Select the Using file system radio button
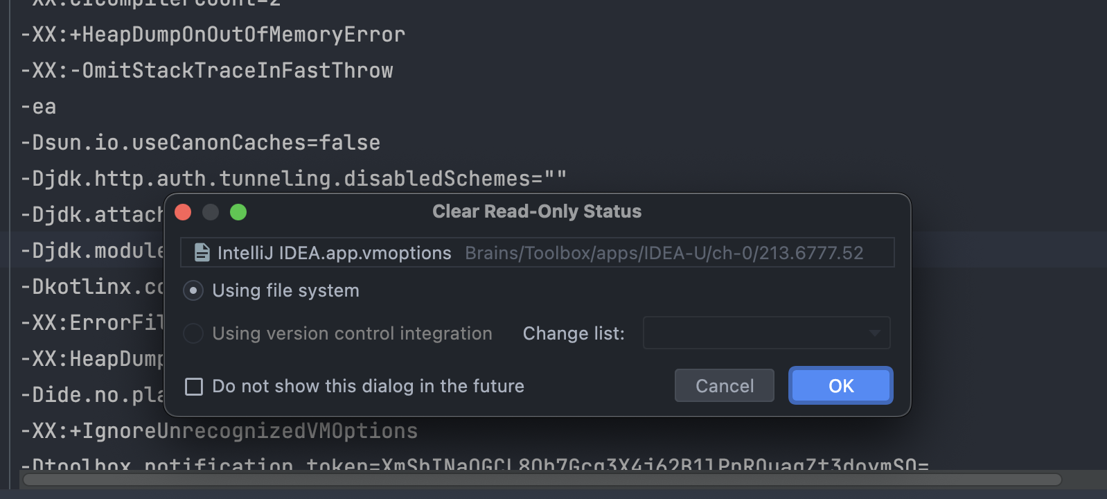The image size is (1107, 499). [193, 290]
